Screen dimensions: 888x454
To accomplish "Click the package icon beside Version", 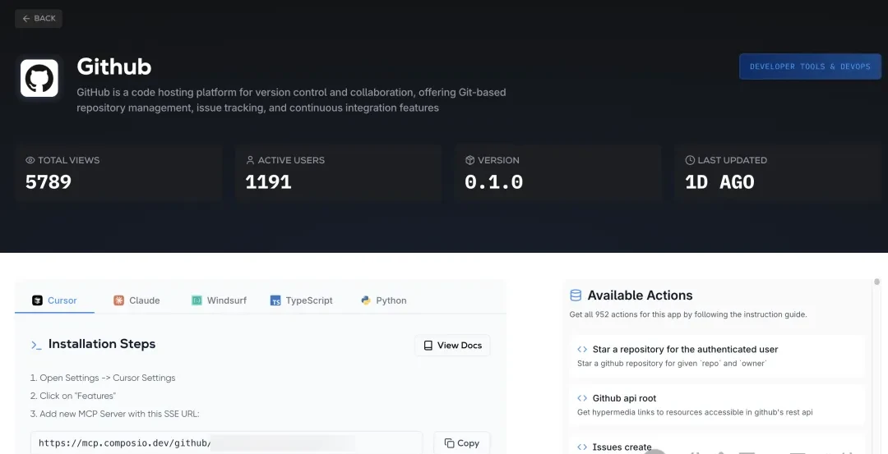I will [469, 161].
